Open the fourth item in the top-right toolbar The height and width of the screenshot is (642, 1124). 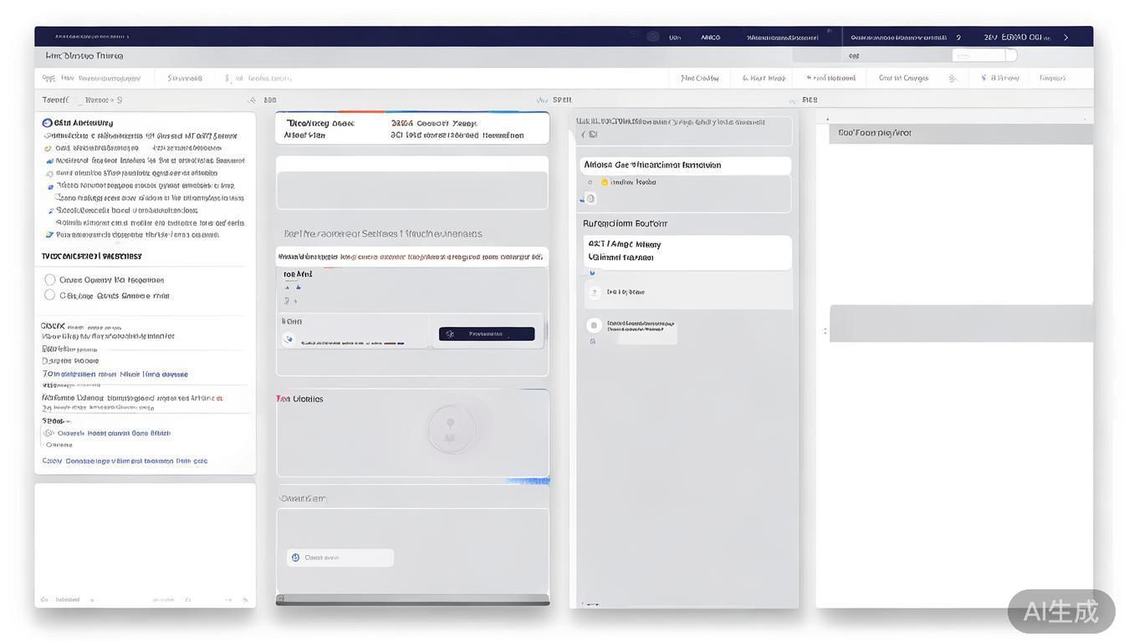[903, 79]
